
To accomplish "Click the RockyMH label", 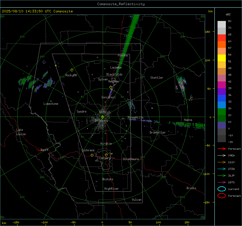I will tap(71, 75).
